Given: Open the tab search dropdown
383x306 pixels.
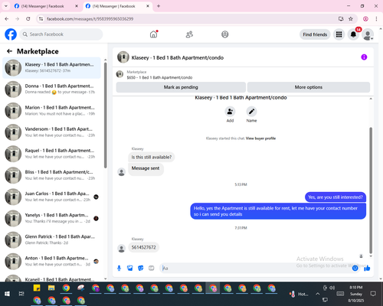Looking at the screenshot, I should coord(6,6).
